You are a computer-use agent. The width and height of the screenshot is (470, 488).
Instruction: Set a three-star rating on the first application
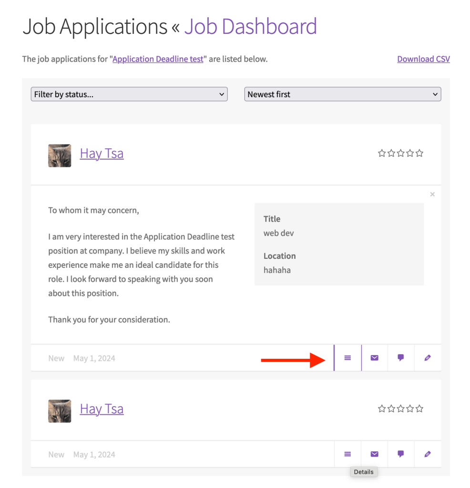[x=400, y=153]
